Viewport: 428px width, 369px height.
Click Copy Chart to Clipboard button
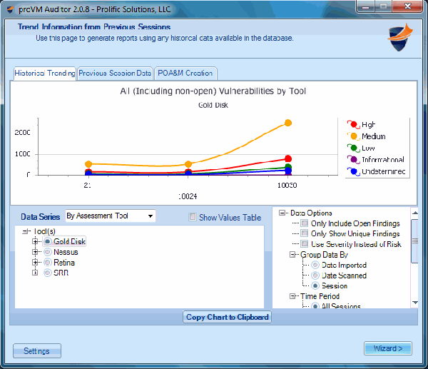coord(227,317)
